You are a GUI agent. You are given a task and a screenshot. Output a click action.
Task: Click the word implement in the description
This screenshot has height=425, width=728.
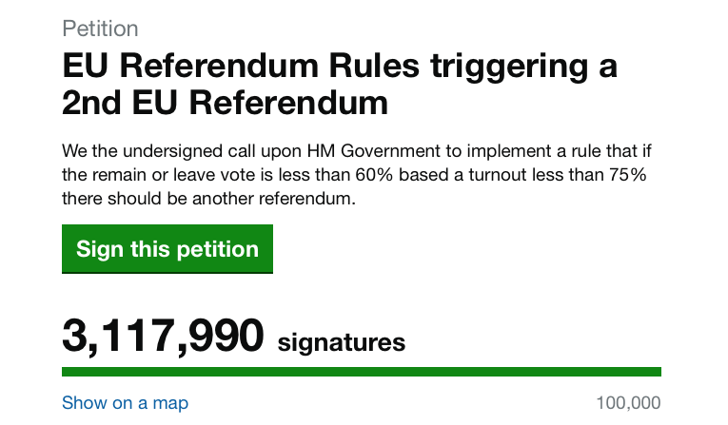click(x=452, y=152)
